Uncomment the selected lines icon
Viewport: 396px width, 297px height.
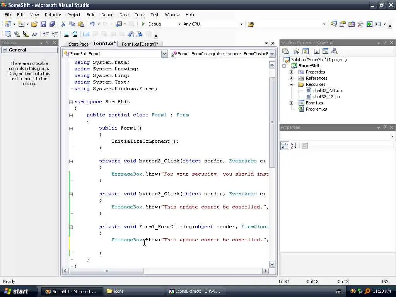pyautogui.click(x=75, y=34)
